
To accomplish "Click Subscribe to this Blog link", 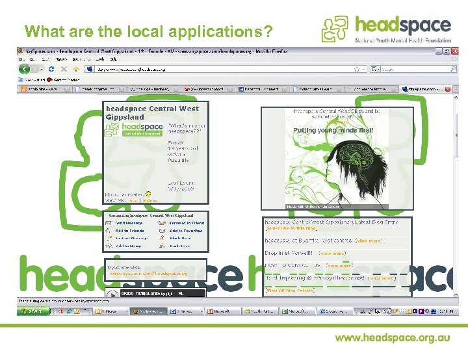I will coord(291,228).
